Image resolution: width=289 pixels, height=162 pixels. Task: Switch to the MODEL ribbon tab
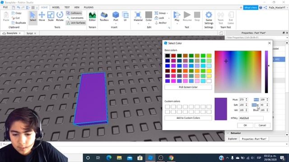[x=56, y=7]
